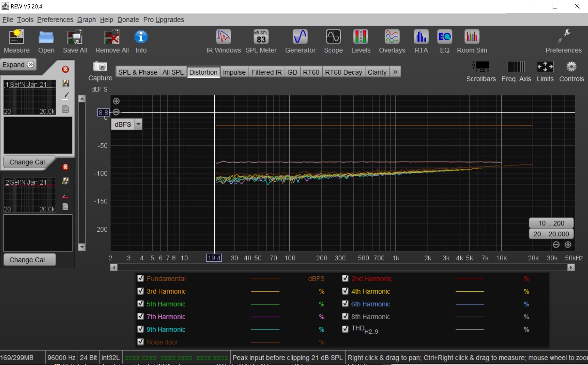Set frequency range to 20 .. 20,000

551,234
